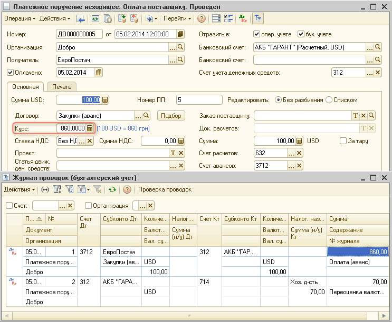Clear the Ставка НДС field with X button
The image size is (392, 322).
(x=89, y=141)
